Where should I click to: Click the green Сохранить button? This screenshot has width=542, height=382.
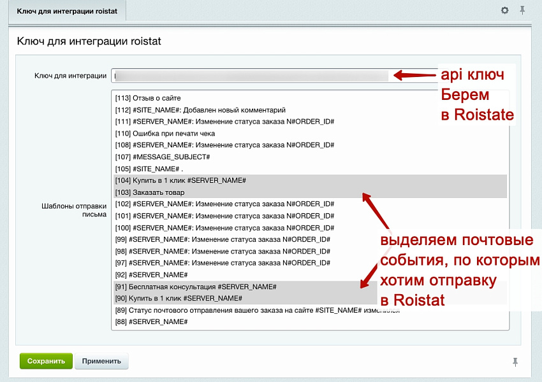pos(46,361)
